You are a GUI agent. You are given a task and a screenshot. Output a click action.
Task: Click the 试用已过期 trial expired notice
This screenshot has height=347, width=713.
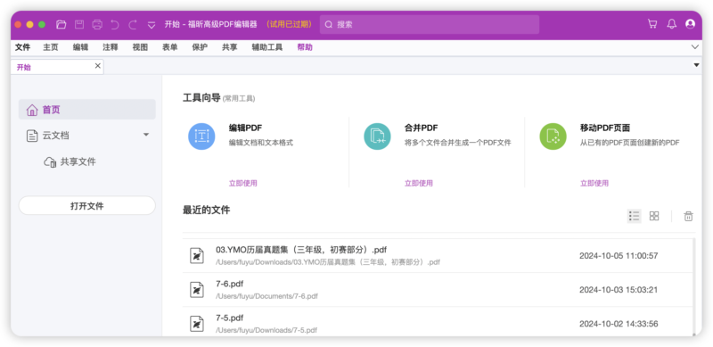(x=290, y=24)
